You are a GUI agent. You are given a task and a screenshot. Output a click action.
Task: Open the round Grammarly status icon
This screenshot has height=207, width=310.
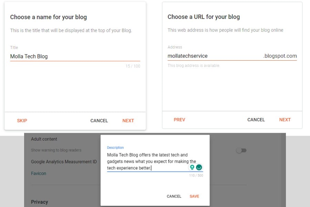point(199,167)
